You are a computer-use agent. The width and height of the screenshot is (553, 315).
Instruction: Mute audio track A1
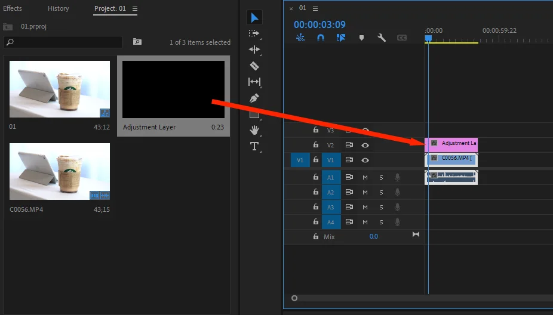tap(365, 177)
